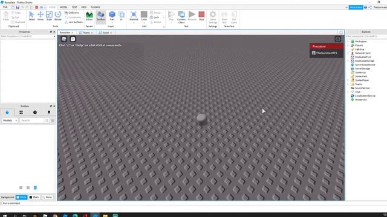Expand Chat node in Explorer
Screen dimensions: 387x217
click(x=348, y=92)
